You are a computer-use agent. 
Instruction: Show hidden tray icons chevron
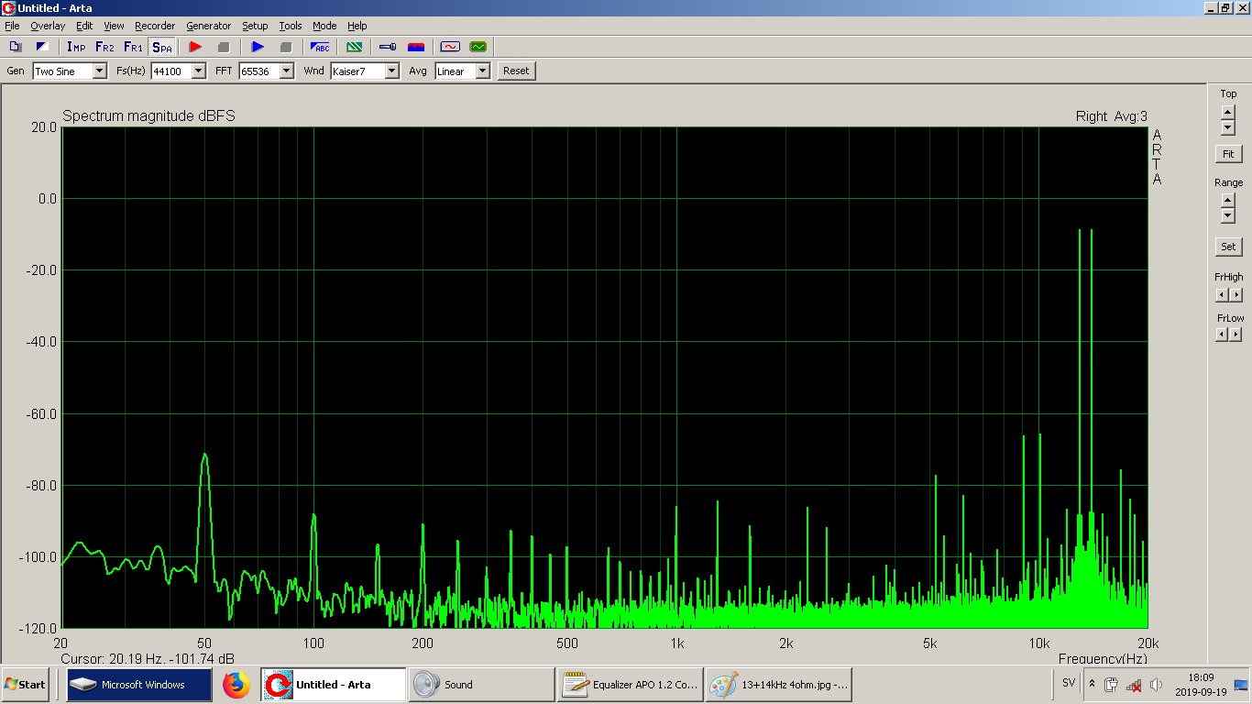1092,685
